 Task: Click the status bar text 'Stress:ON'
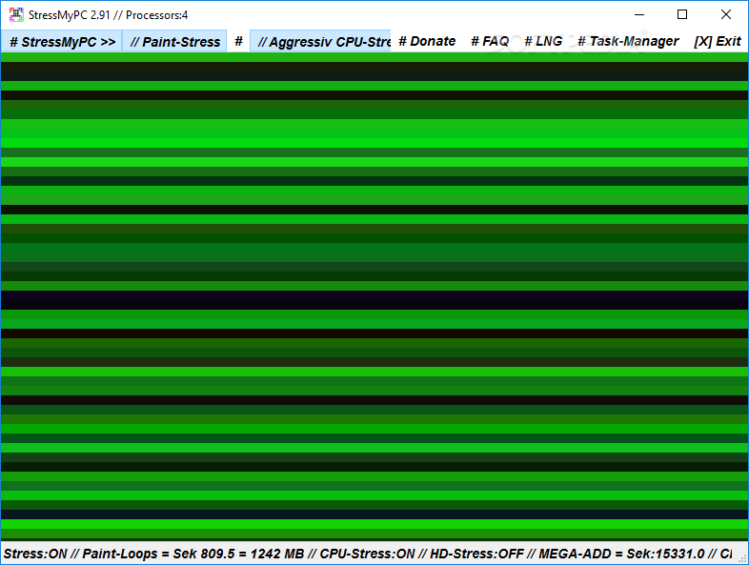(35, 554)
